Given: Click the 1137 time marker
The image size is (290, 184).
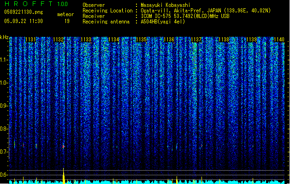Looking at the screenshot, I should click(196, 40).
